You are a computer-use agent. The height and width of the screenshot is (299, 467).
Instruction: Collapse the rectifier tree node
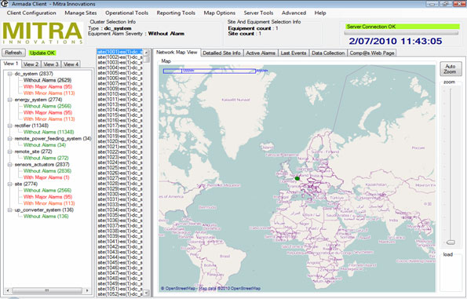(x=10, y=126)
